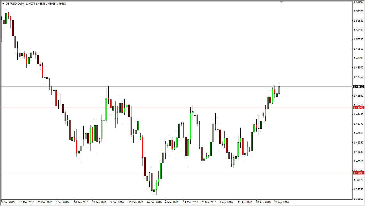Expand the GBPUSD chart title dropdown arrow
This screenshot has width=365, height=206.
tap(3, 4)
